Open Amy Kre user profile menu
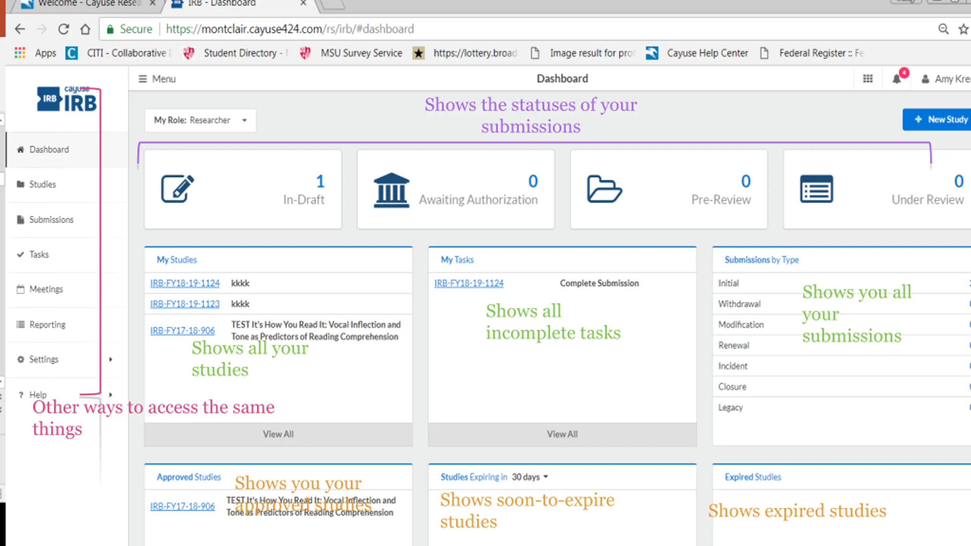The image size is (971, 546). tap(946, 79)
